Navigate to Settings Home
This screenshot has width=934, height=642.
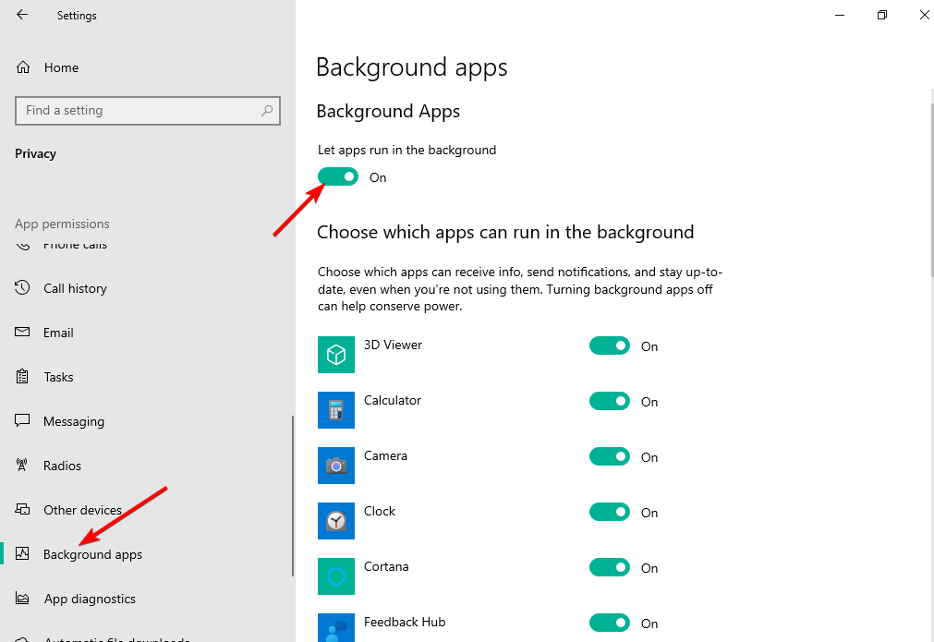(61, 67)
